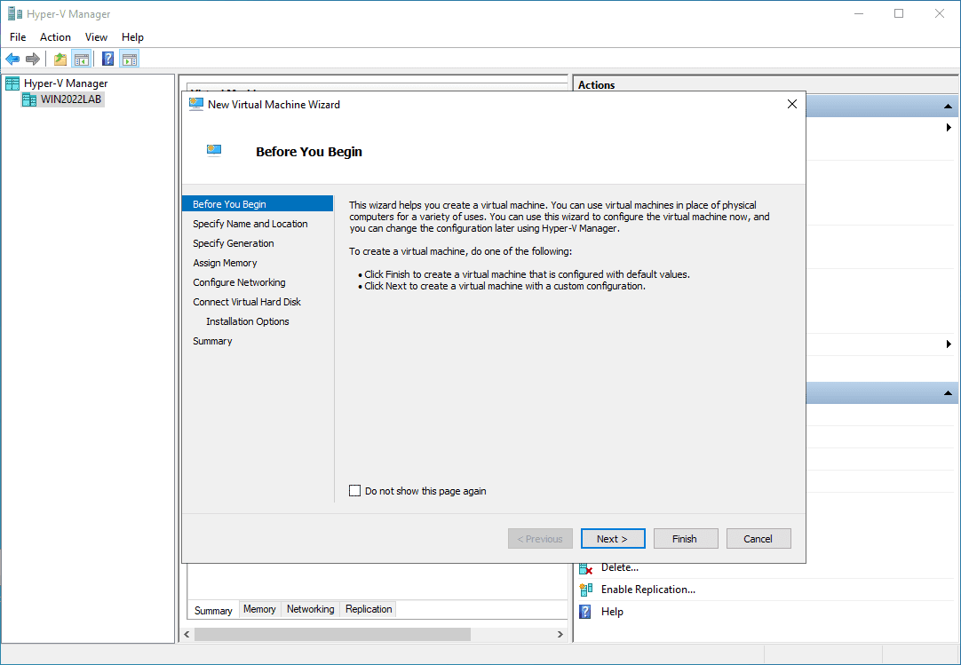Toggle the Show/Hide Action Pane icon
This screenshot has width=961, height=665.
click(130, 59)
